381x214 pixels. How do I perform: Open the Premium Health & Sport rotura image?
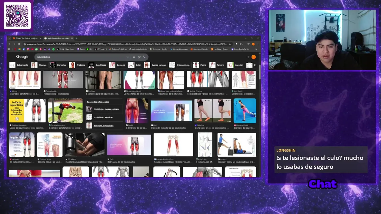click(x=173, y=145)
